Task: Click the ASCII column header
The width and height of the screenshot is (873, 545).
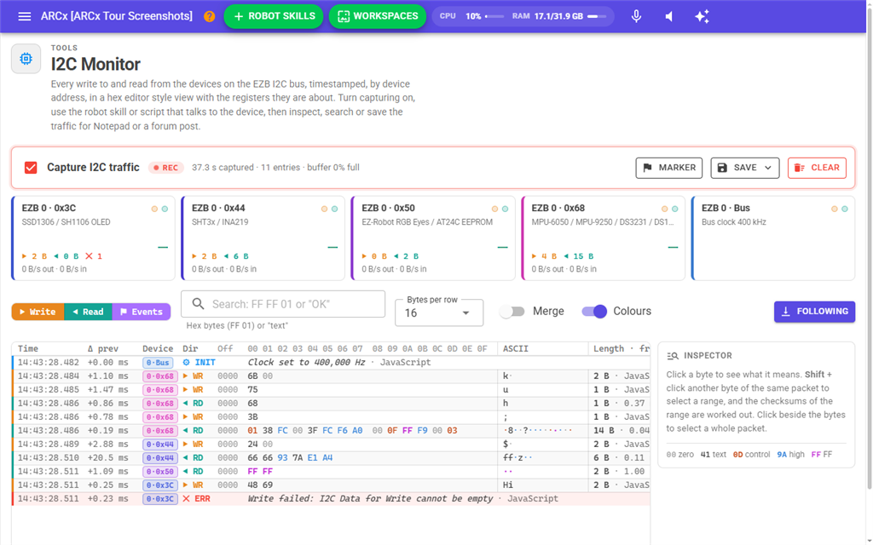Action: point(516,348)
